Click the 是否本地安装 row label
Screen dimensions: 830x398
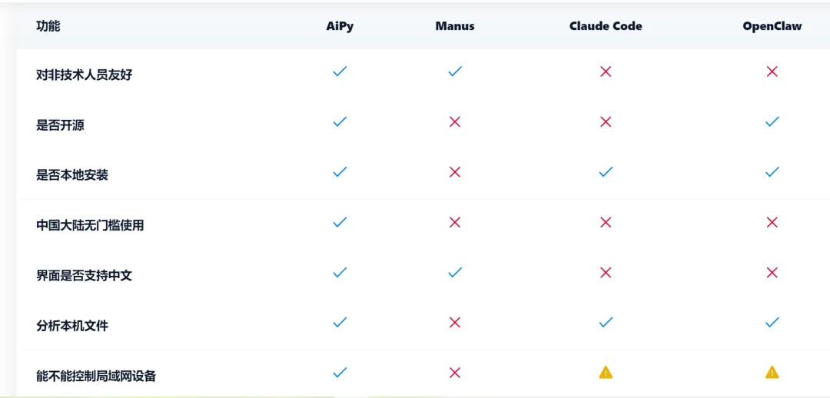(x=72, y=175)
